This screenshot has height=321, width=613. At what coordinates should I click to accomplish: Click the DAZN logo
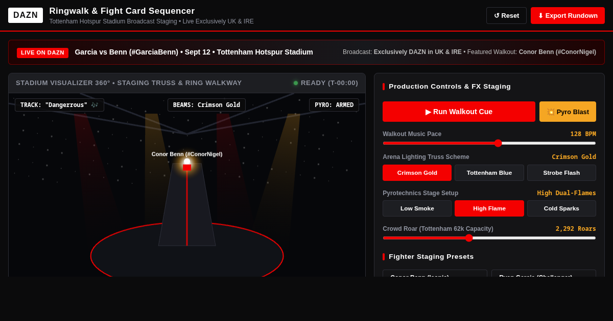pos(26,15)
